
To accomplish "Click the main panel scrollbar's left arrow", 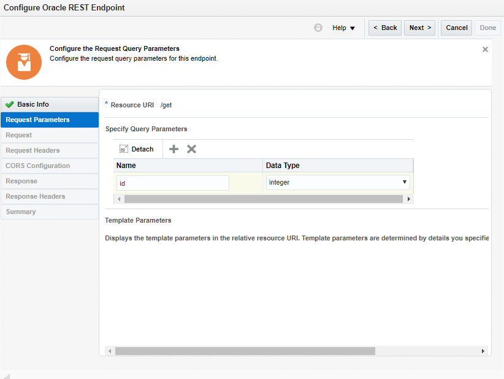I will (x=110, y=351).
